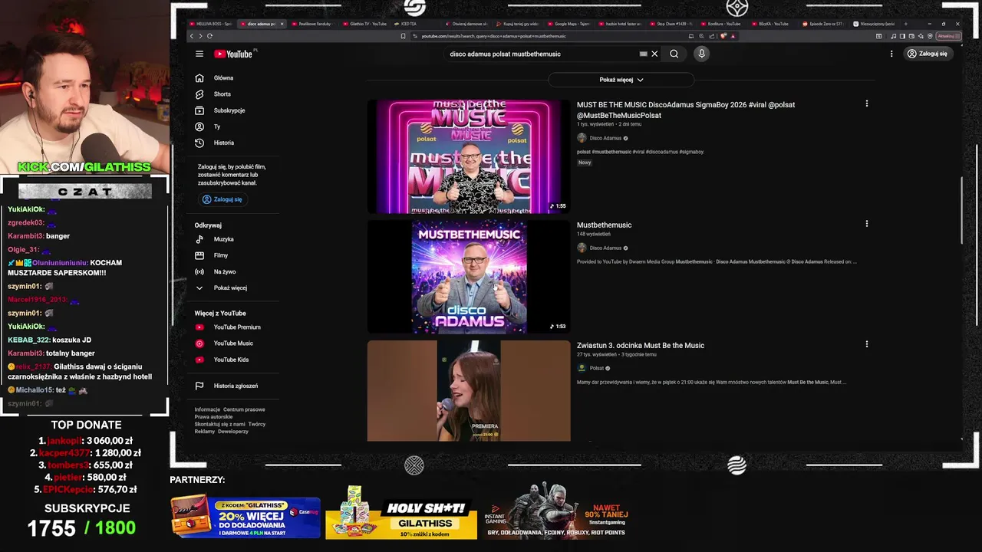Open Zwiastun 3. odcinka Must Be the Music title
The image size is (982, 552).
click(641, 345)
